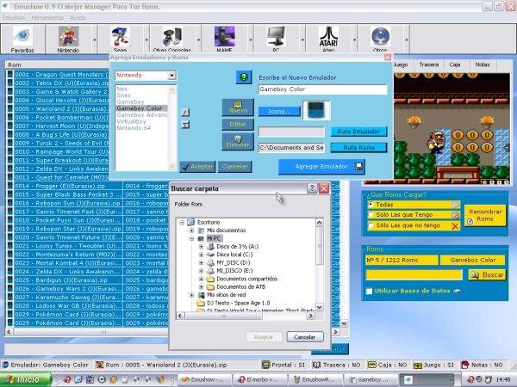Click the upper small button beside emulator list
517x387 pixels.
pyautogui.click(x=185, y=112)
